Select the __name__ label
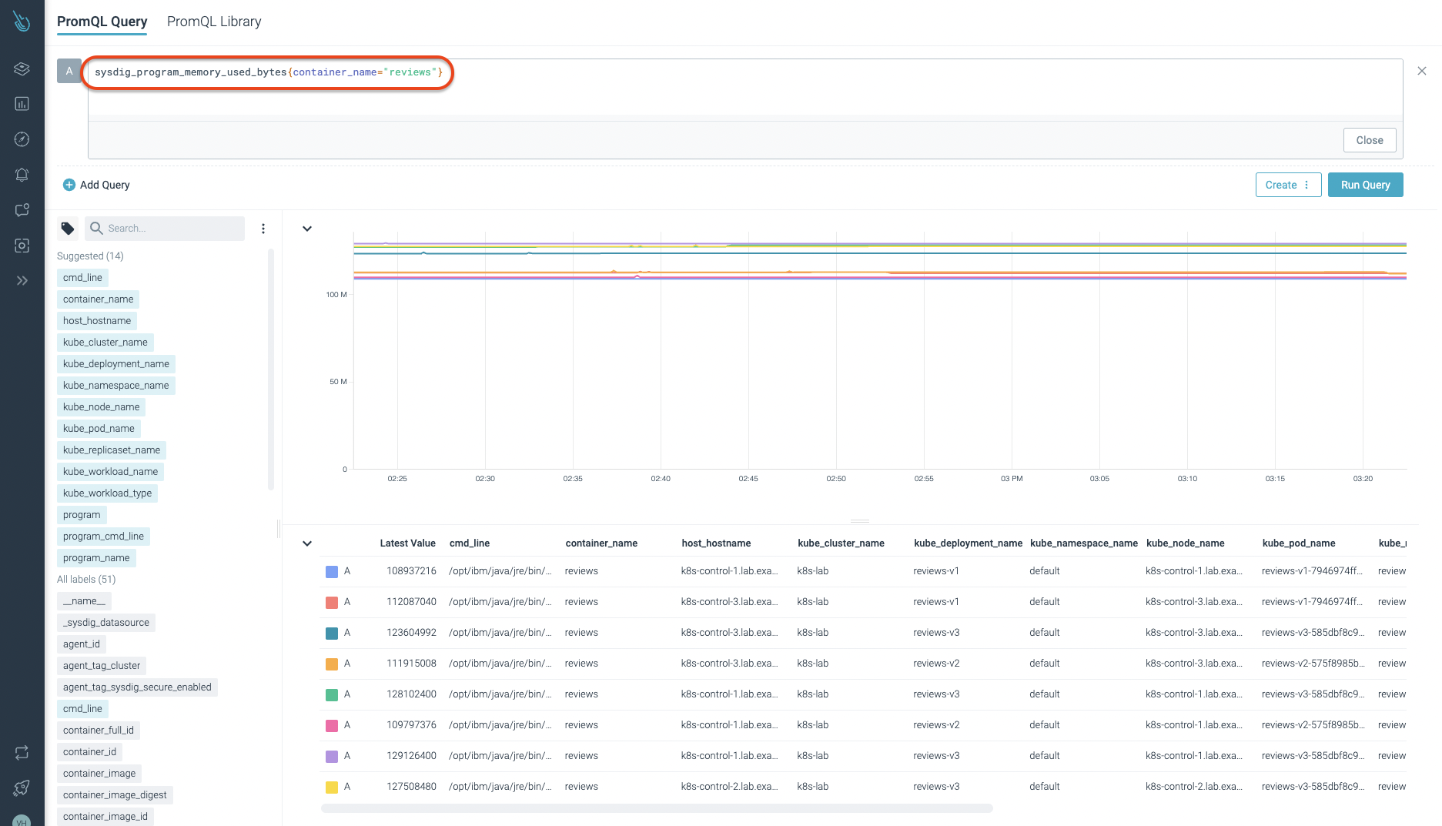Viewport: 1442px width, 826px height. pyautogui.click(x=84, y=601)
